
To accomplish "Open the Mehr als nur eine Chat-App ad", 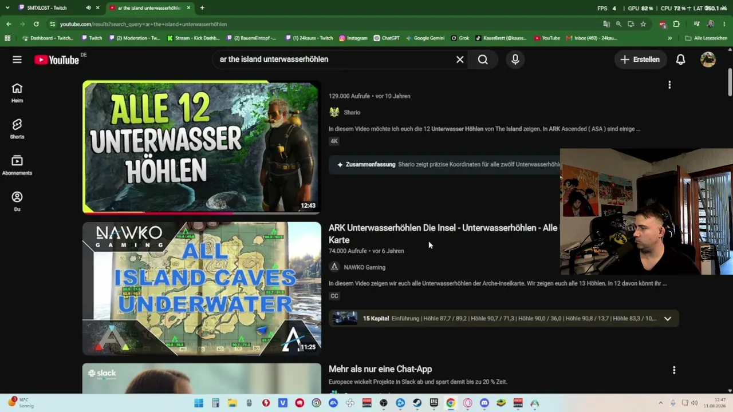I will pos(380,369).
